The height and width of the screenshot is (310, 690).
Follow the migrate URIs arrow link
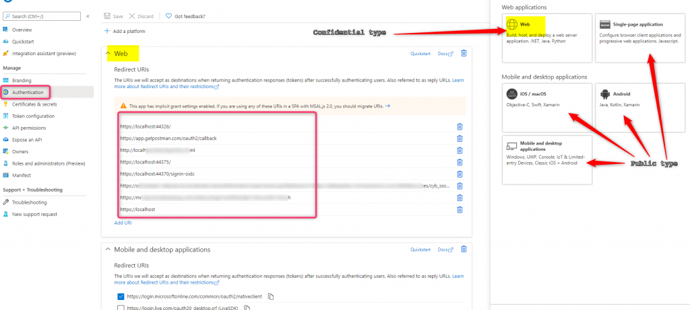[387, 106]
